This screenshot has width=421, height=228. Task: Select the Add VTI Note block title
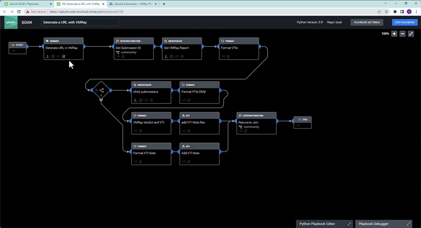(x=190, y=153)
